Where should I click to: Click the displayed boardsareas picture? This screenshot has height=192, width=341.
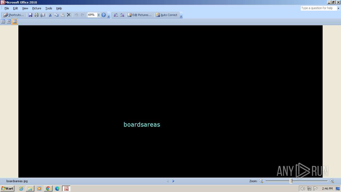click(170, 101)
